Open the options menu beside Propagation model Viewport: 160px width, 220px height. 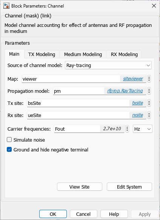pos(149,91)
